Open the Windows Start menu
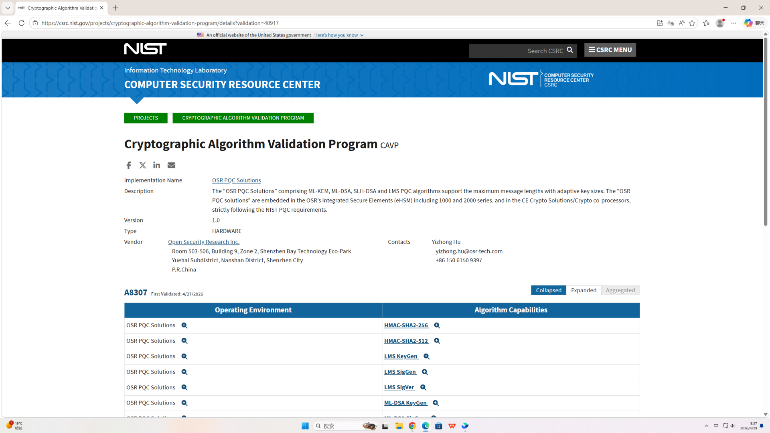This screenshot has width=770, height=433. [x=305, y=426]
